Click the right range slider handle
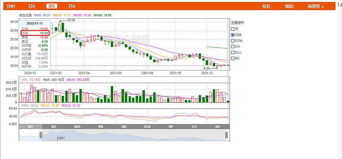Viewport: 342px width, 159px height. pos(227,135)
